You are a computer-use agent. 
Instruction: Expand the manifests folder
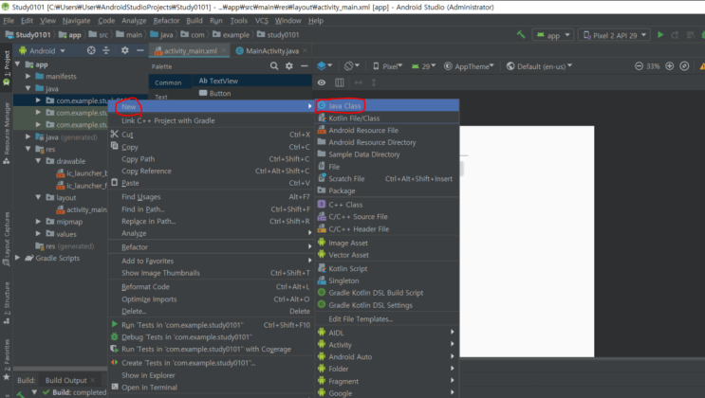(28, 77)
